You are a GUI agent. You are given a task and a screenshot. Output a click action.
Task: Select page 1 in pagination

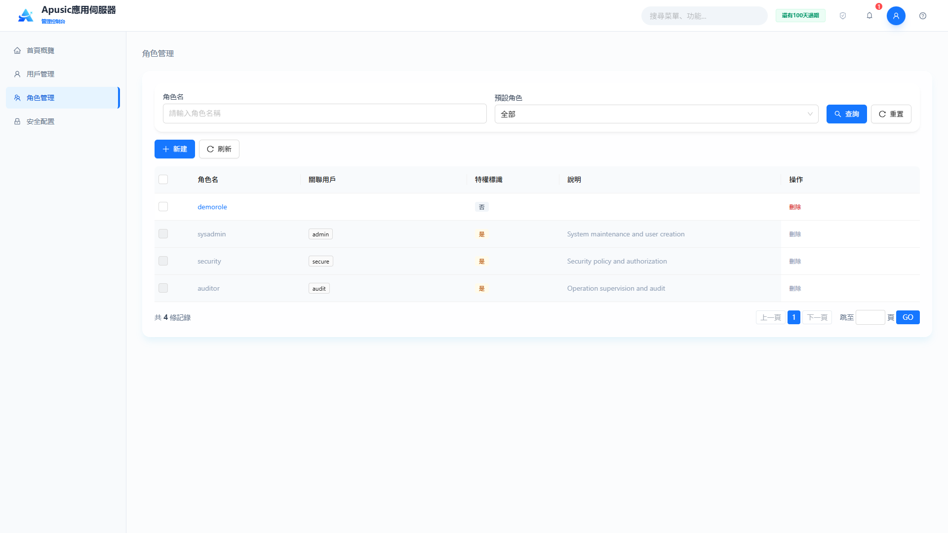[794, 317]
